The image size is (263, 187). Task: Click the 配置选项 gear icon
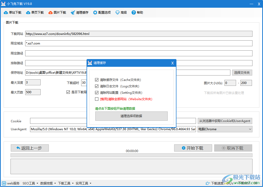95,13
